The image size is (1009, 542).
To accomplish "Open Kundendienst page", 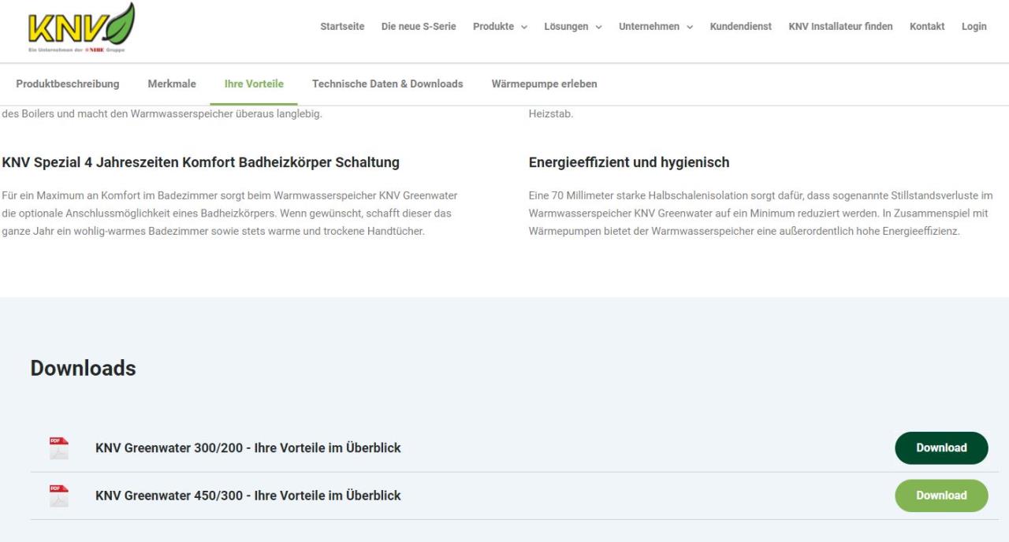I will pyautogui.click(x=741, y=26).
